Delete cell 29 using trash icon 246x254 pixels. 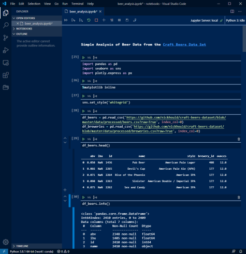pyautogui.click(x=239, y=139)
